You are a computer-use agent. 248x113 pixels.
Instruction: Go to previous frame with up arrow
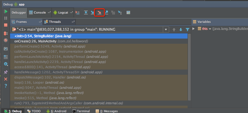tap(174, 30)
